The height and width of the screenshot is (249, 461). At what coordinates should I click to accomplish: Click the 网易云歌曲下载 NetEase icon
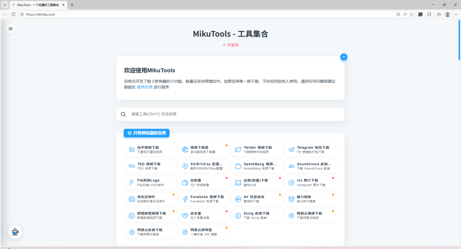pos(132,232)
